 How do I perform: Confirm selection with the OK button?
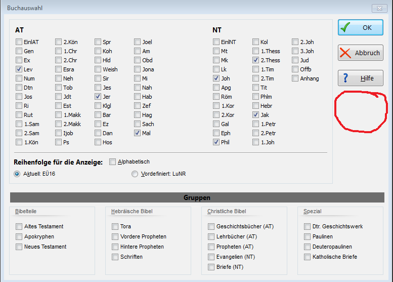pos(361,27)
